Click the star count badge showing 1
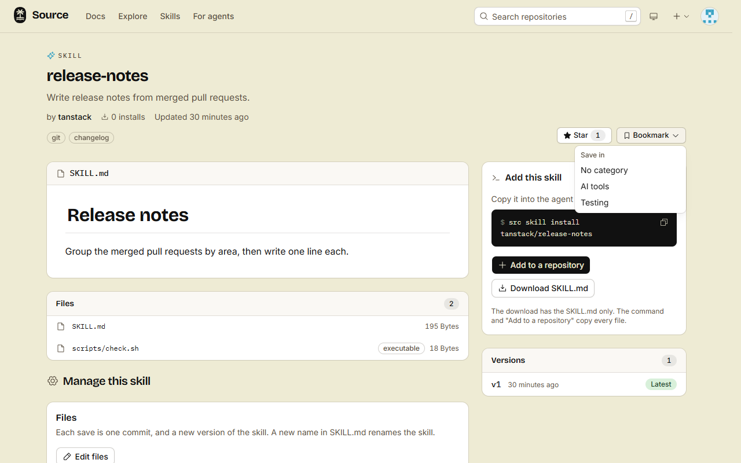Viewport: 741px width, 463px height. click(599, 135)
